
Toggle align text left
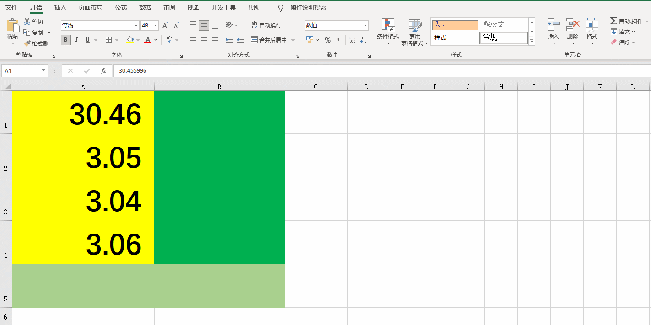193,40
